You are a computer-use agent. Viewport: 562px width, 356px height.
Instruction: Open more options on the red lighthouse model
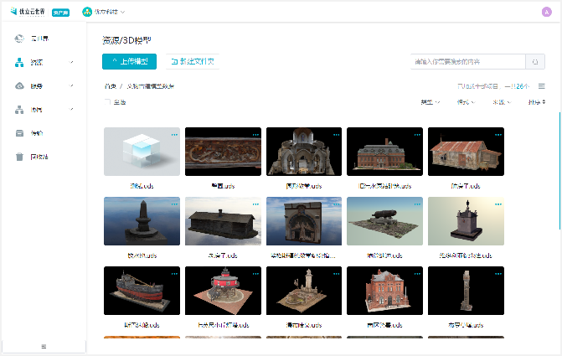pos(255,274)
